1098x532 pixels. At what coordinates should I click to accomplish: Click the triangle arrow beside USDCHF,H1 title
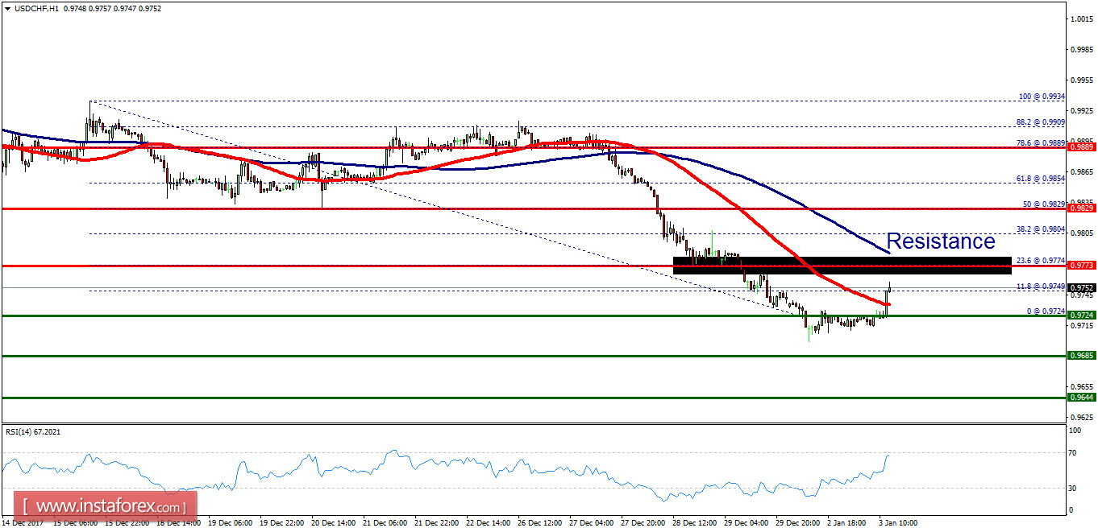(7, 7)
